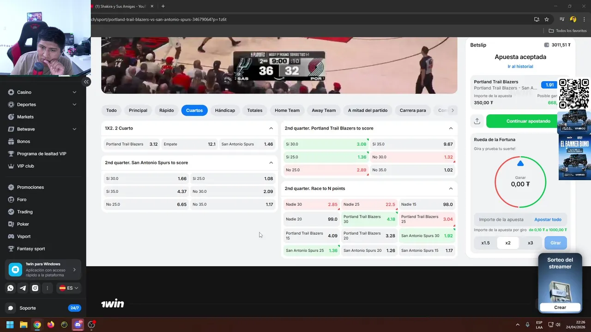
Task: Toggle Empate 12.1 odds
Action: [189, 144]
